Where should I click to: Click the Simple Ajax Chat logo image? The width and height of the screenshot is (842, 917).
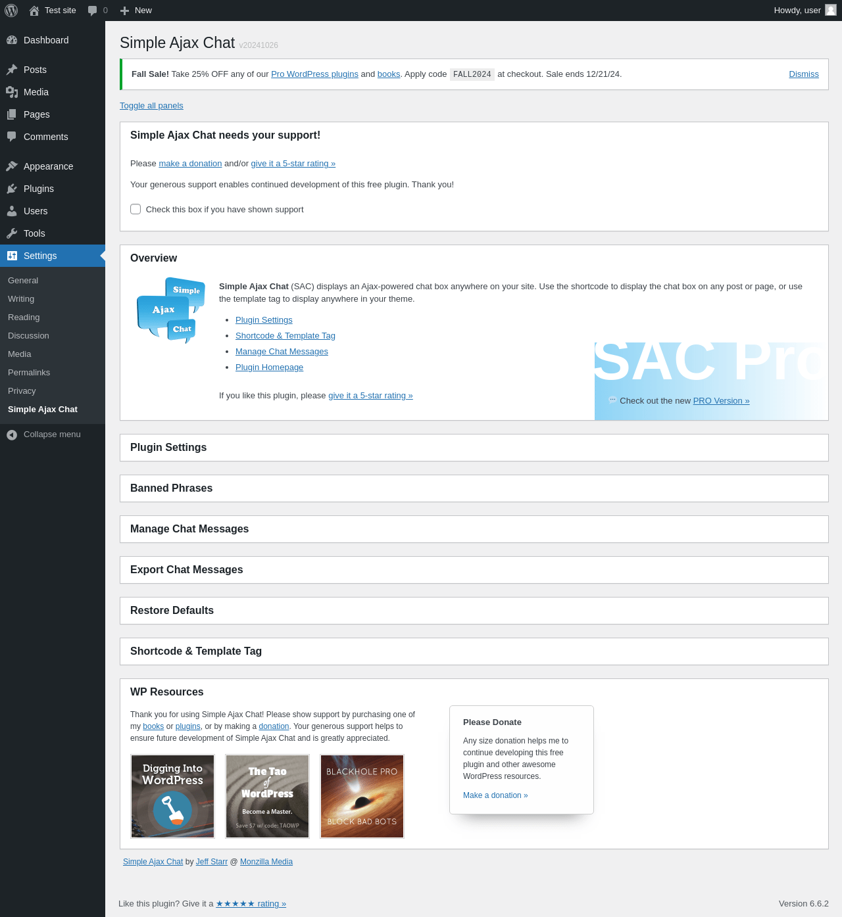171,310
